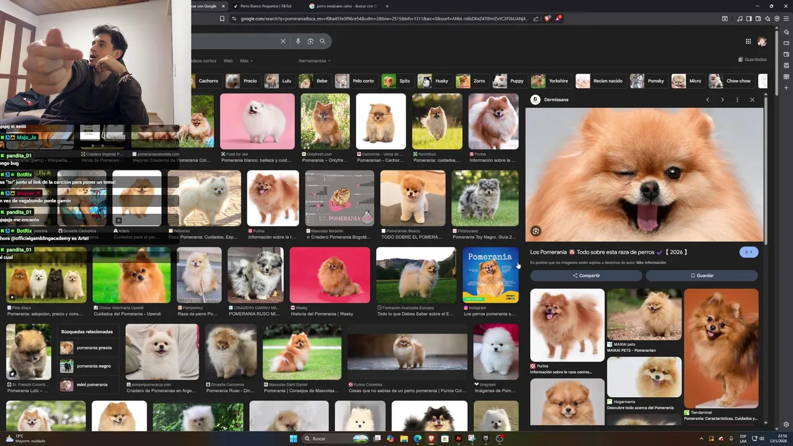
Task: Open the Brave sidebar settings gear
Action: (786, 424)
